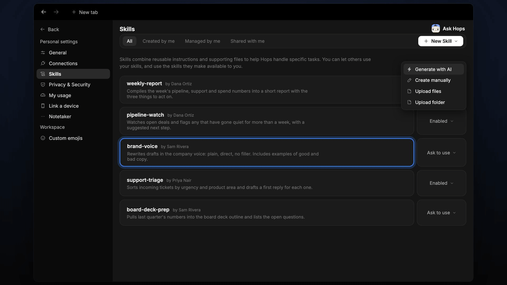The height and width of the screenshot is (285, 507).
Task: Click the New Skill button chevron
Action: tap(456, 41)
